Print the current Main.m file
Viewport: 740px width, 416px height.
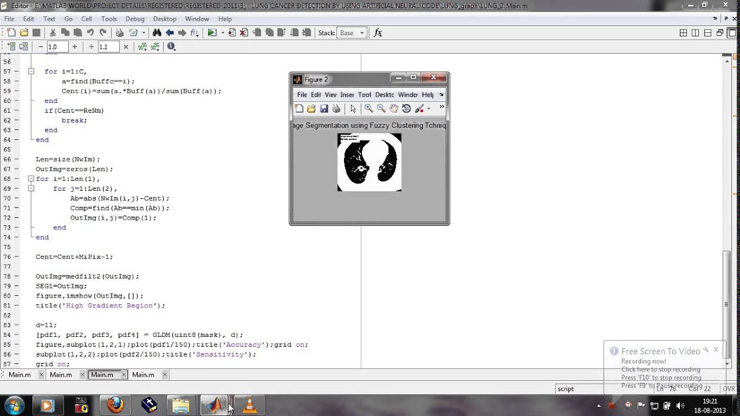pos(120,33)
